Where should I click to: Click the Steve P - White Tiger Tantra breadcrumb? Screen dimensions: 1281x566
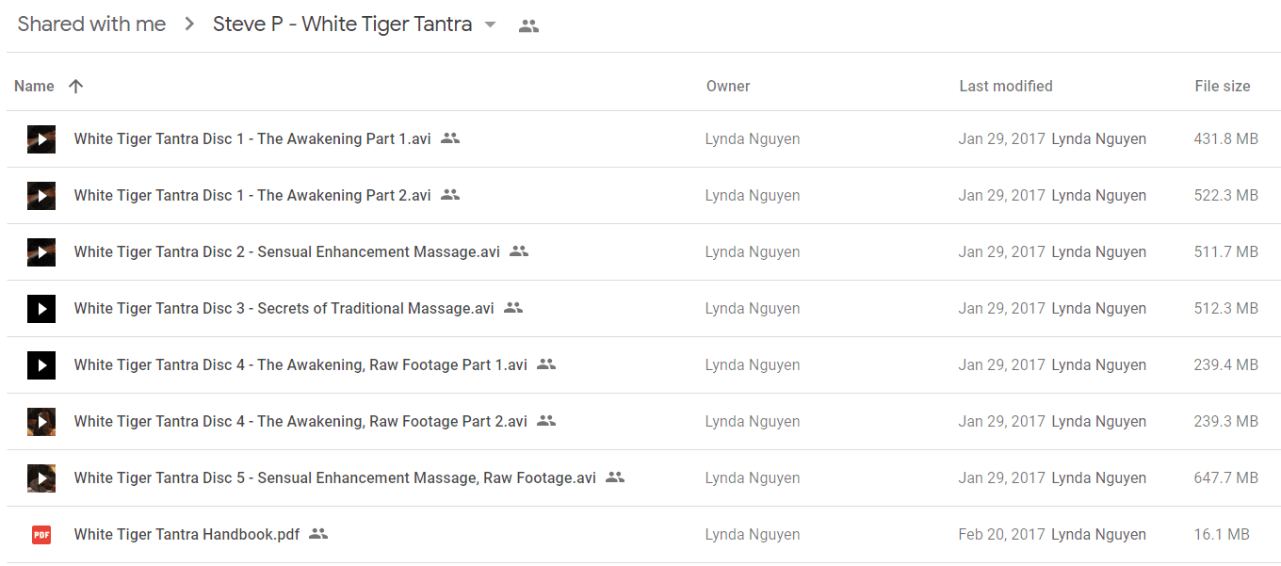[342, 24]
